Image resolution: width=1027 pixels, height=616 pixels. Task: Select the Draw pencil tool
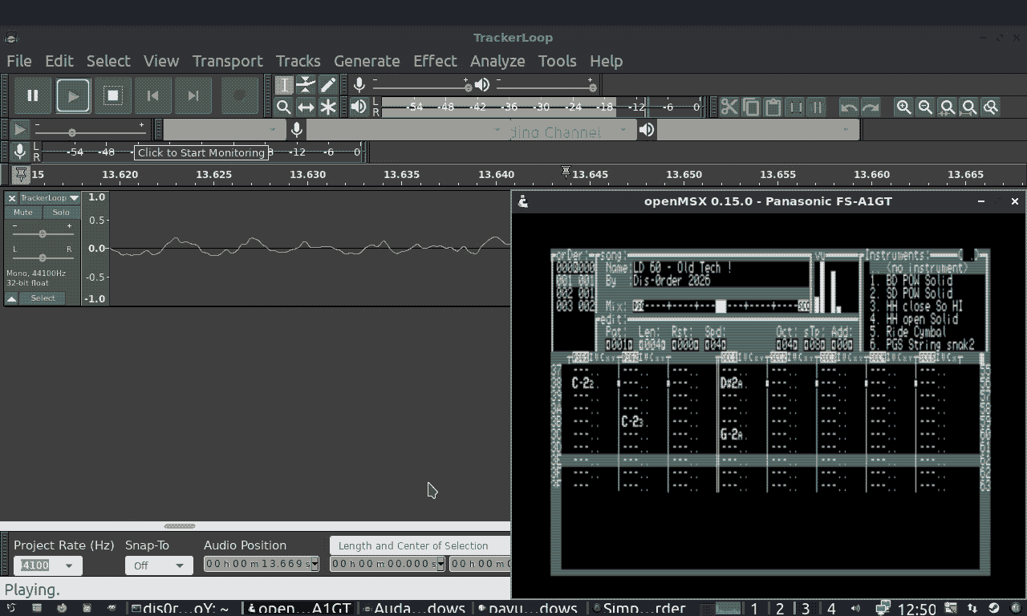click(328, 85)
